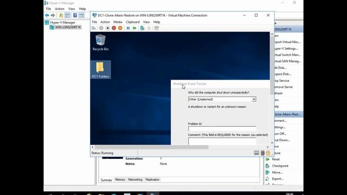Open File menu of Hyper-V Manager window
Image resolution: width=347 pixels, height=195 pixels.
click(48, 9)
